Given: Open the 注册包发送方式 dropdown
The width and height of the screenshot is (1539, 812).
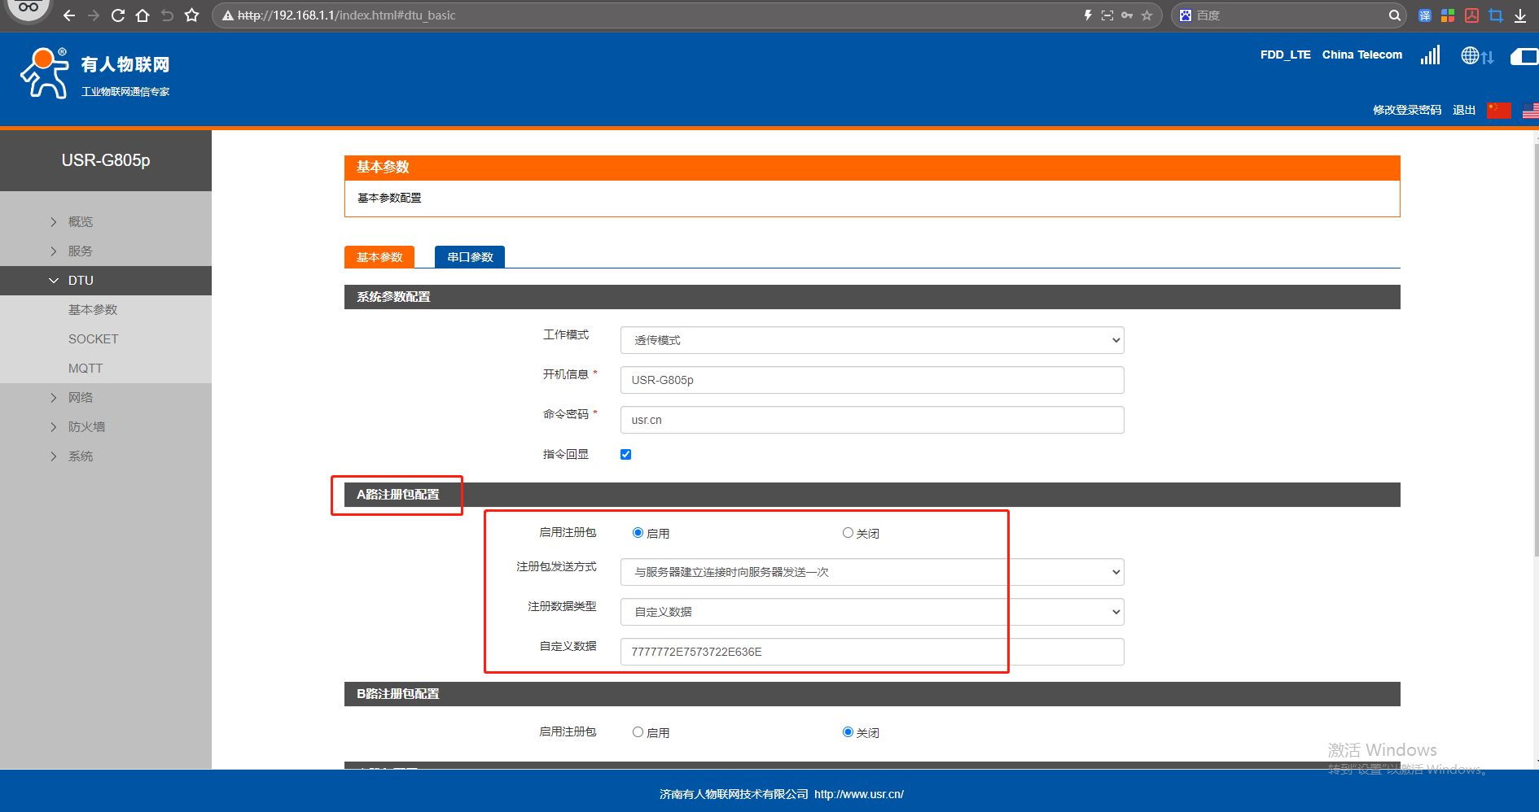Looking at the screenshot, I should (871, 572).
